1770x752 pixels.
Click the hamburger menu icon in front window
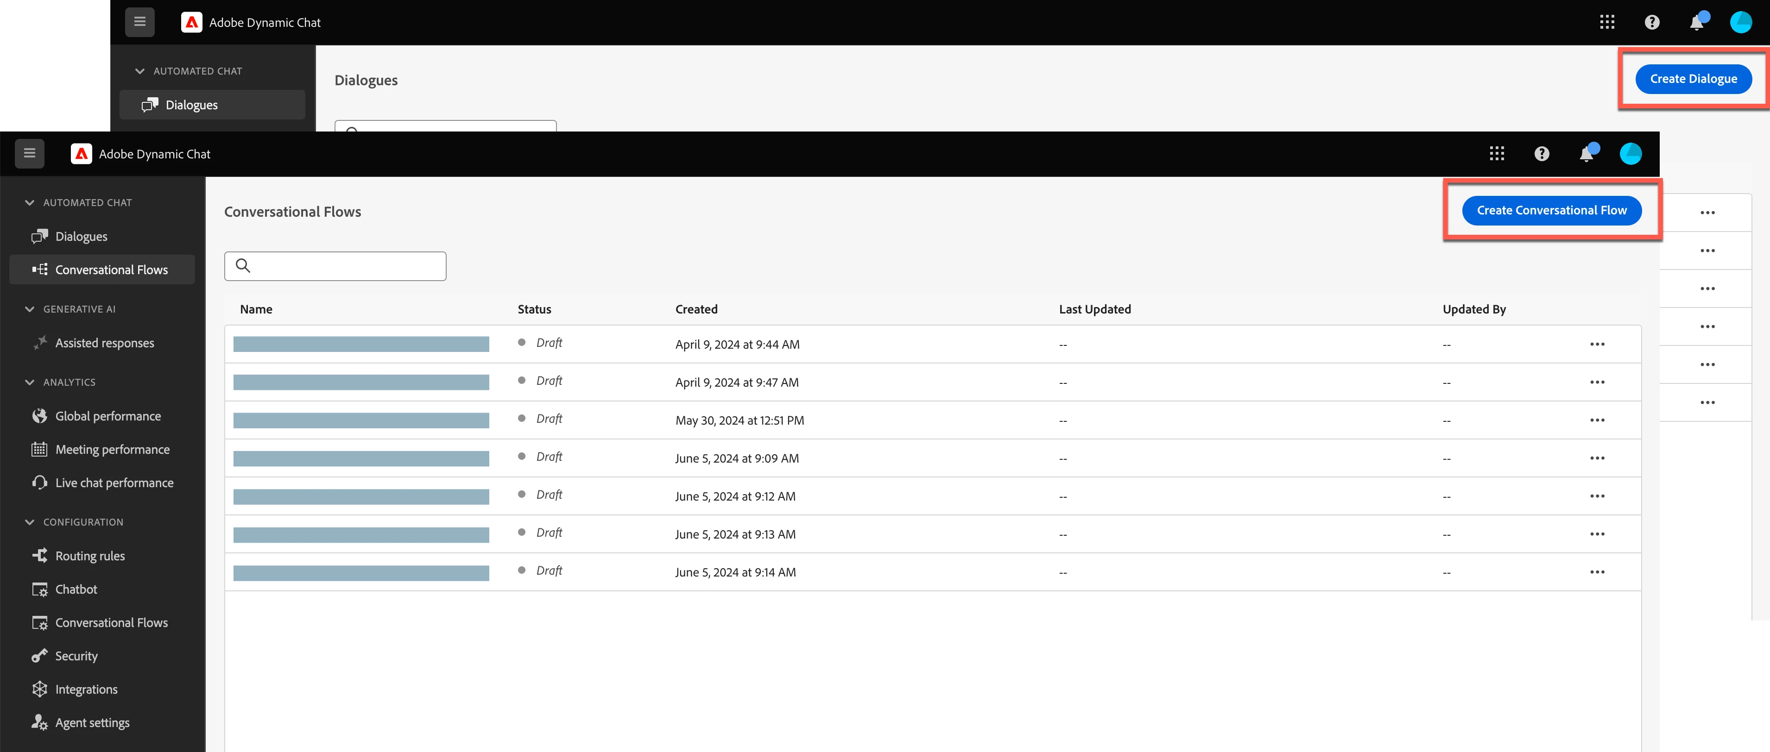(30, 153)
